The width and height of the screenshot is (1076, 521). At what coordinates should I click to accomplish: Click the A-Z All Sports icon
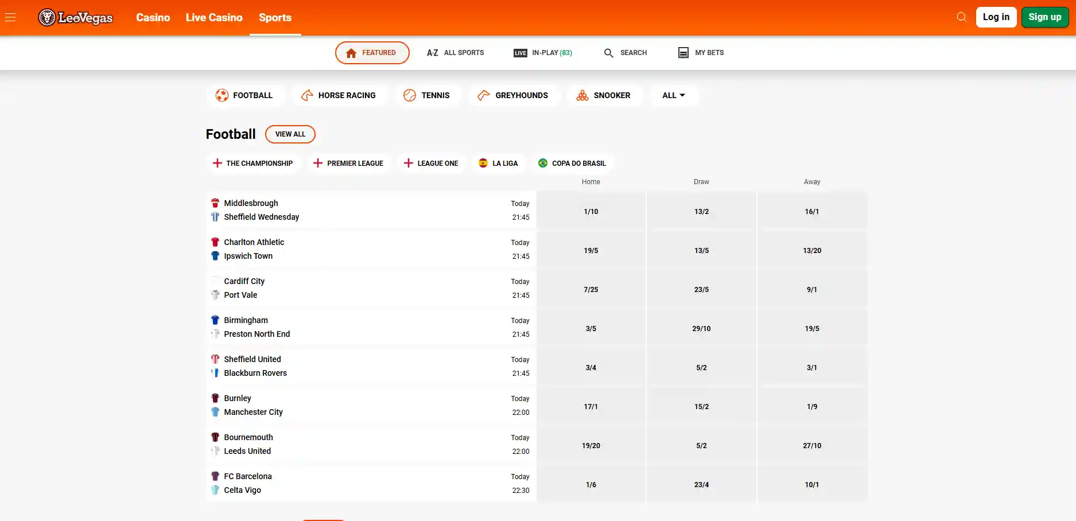pos(432,53)
